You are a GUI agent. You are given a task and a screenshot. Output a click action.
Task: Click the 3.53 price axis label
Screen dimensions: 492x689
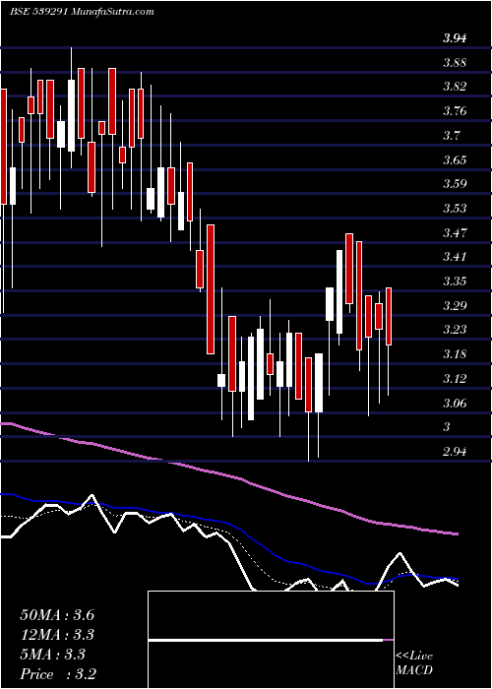pos(455,208)
